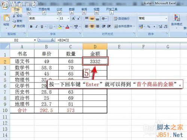
Task: Open Alignment group dialog launcher
Action: (x=134, y=34)
